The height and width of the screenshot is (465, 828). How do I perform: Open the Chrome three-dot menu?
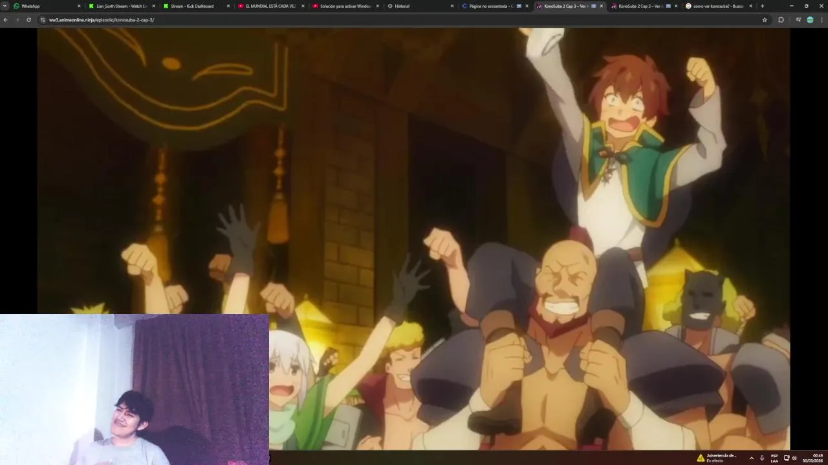(822, 20)
